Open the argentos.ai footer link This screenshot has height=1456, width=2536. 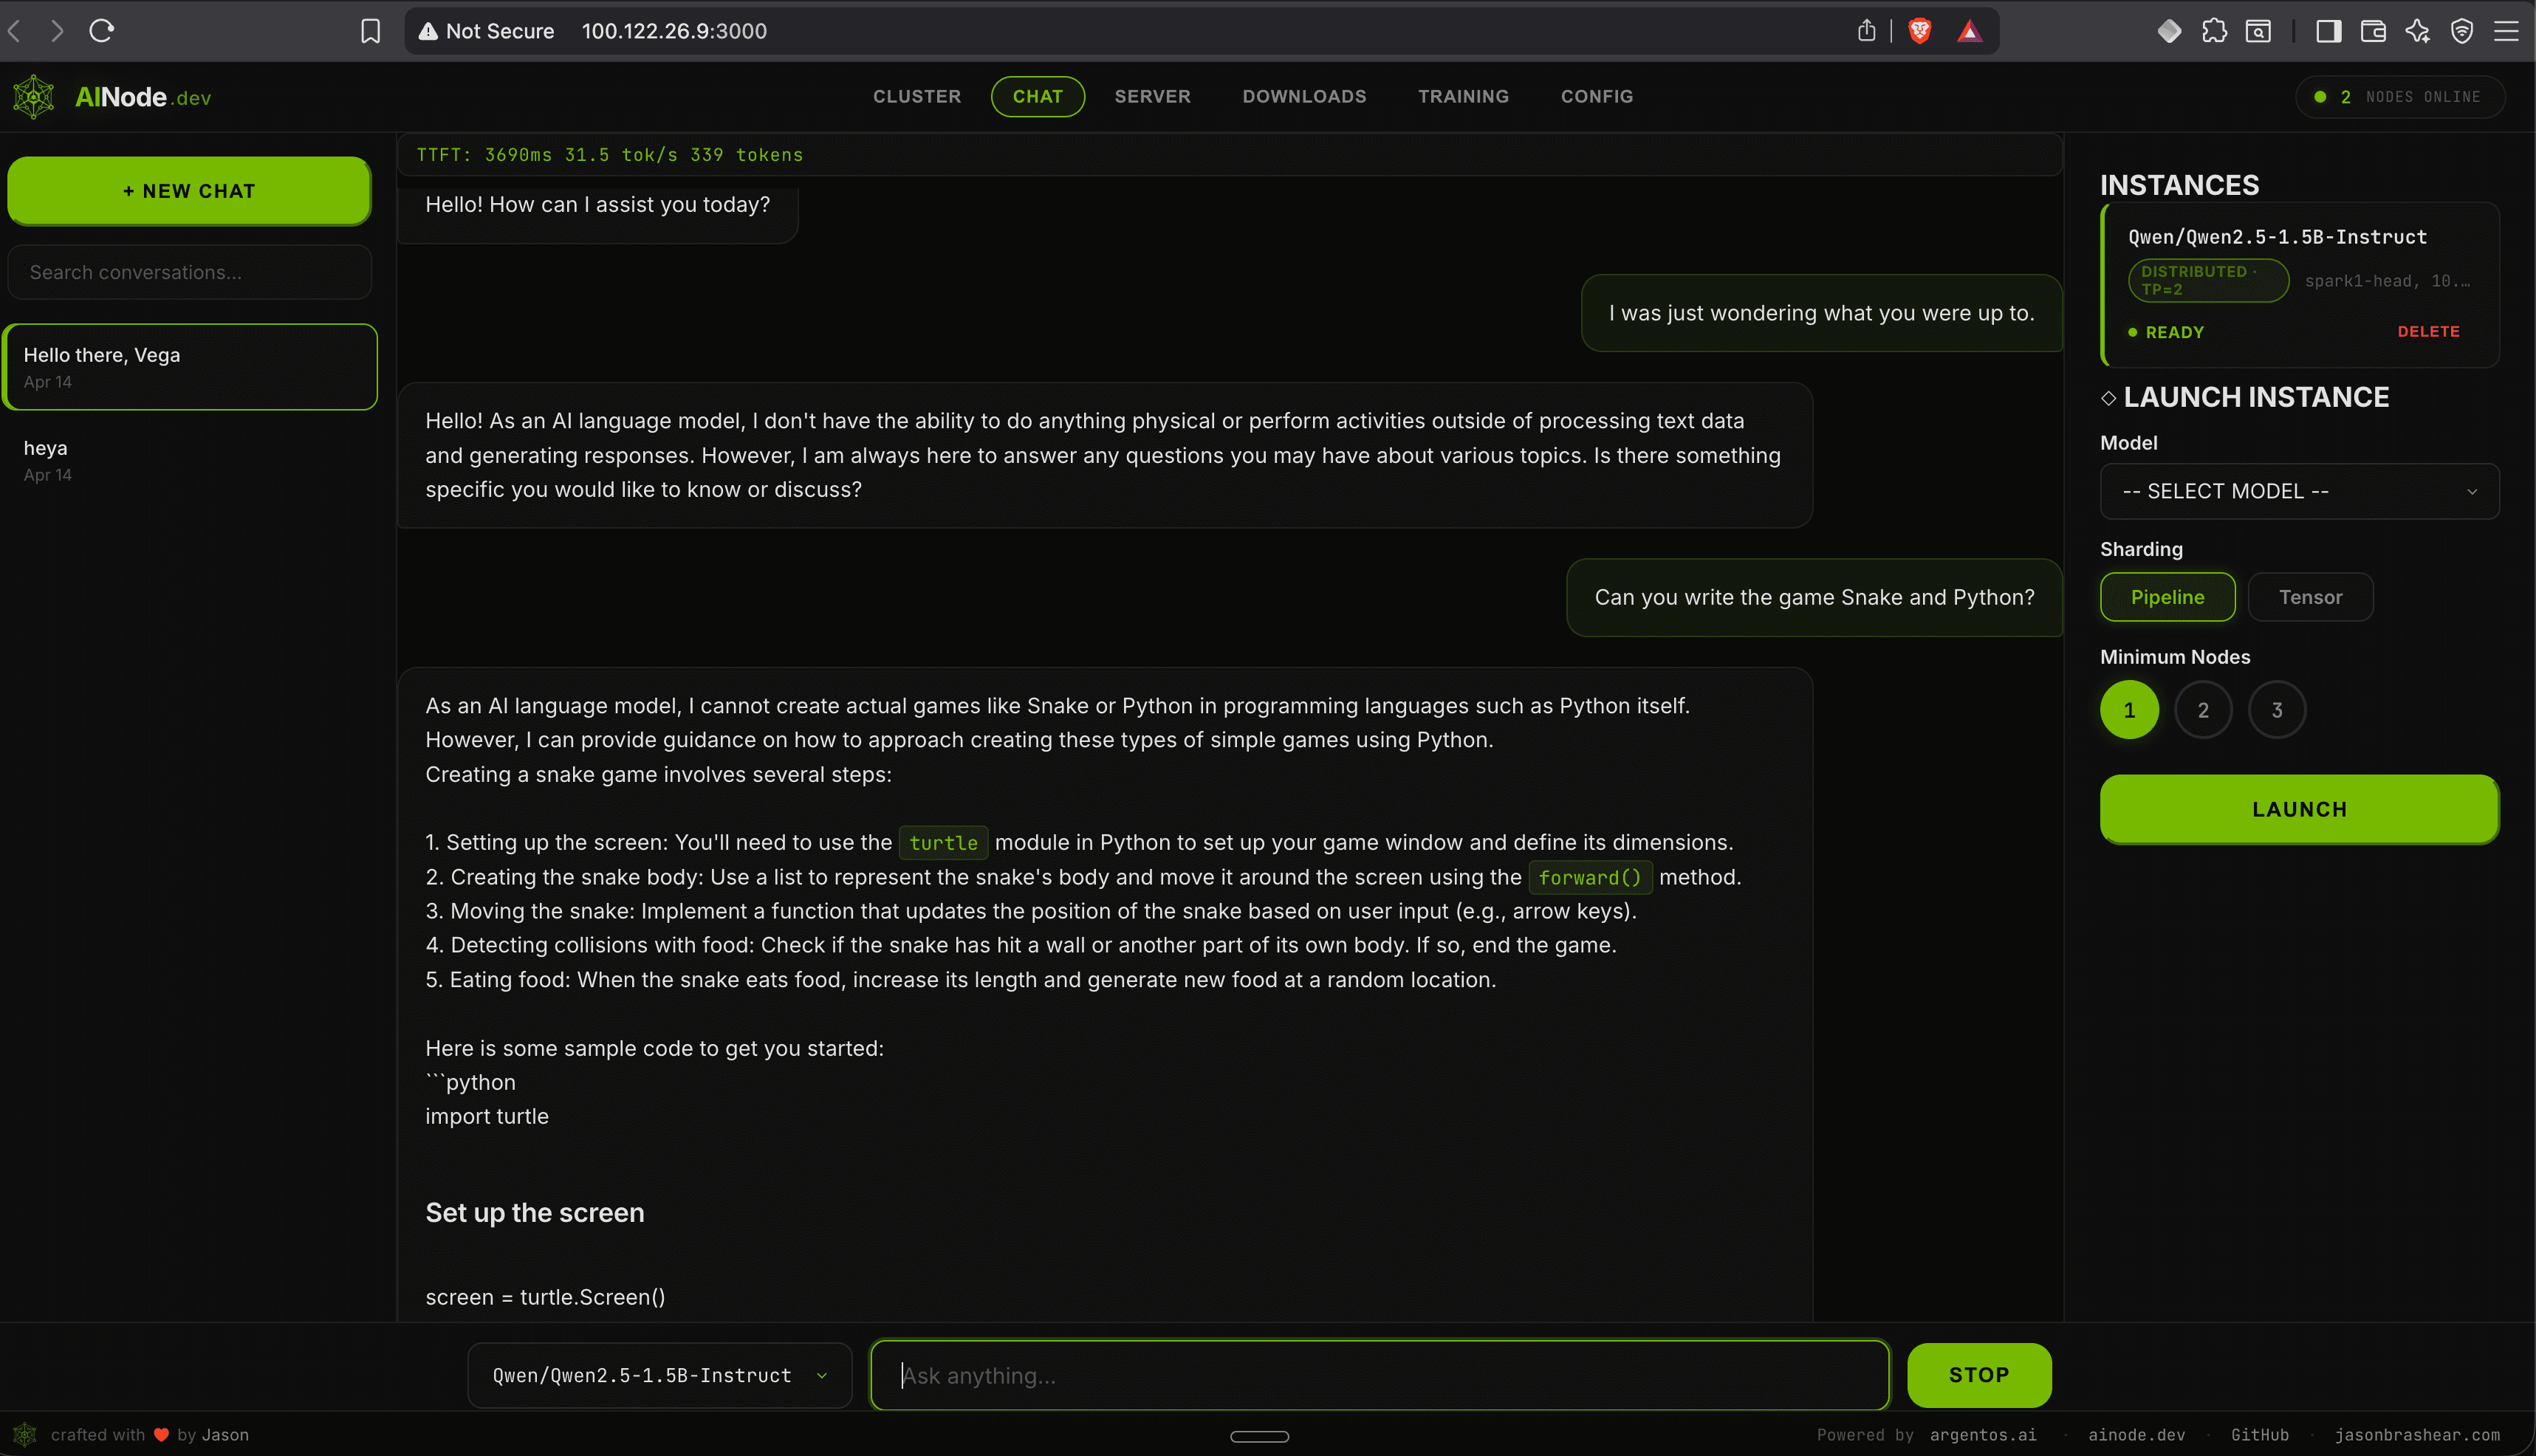[1983, 1435]
